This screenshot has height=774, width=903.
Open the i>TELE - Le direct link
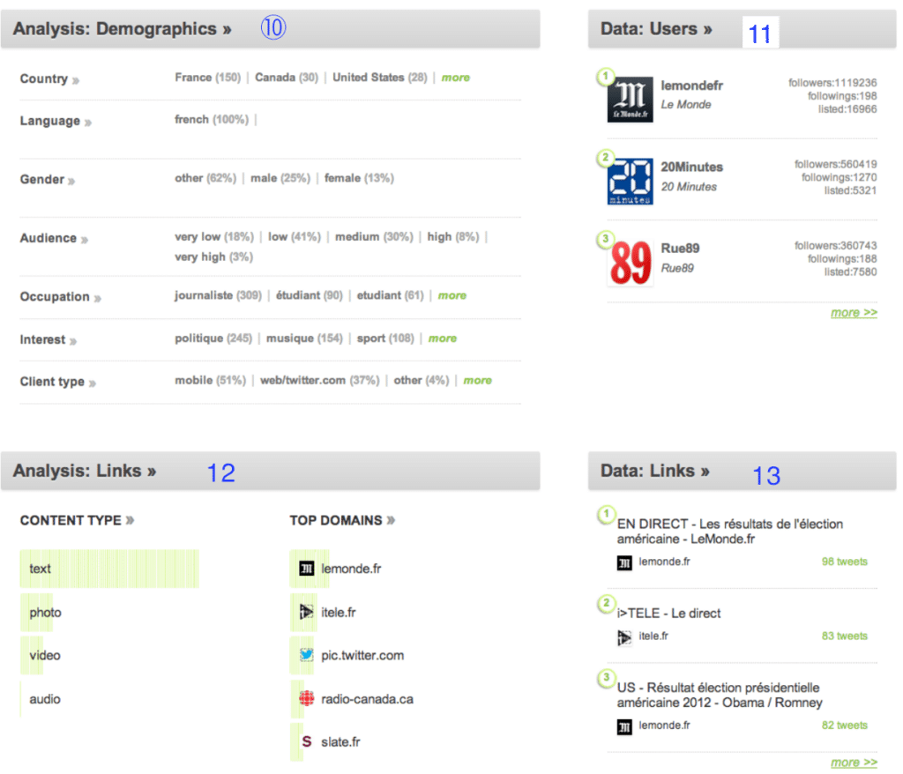click(668, 614)
